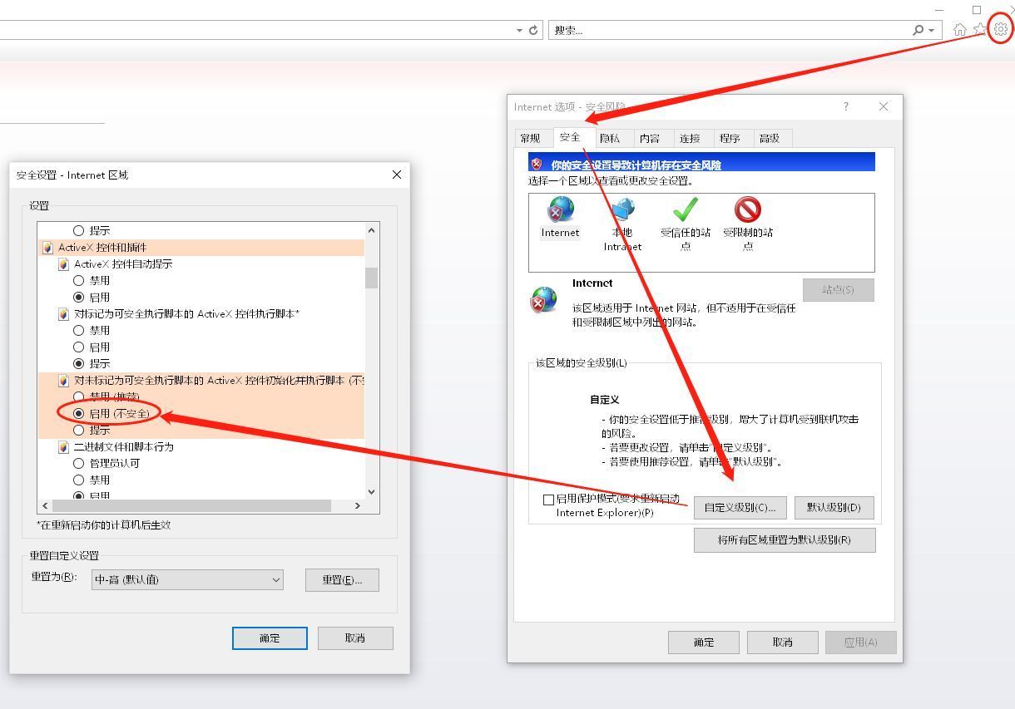Click the vertical scrollbar thumb in settings list
1015x709 pixels.
point(371,278)
